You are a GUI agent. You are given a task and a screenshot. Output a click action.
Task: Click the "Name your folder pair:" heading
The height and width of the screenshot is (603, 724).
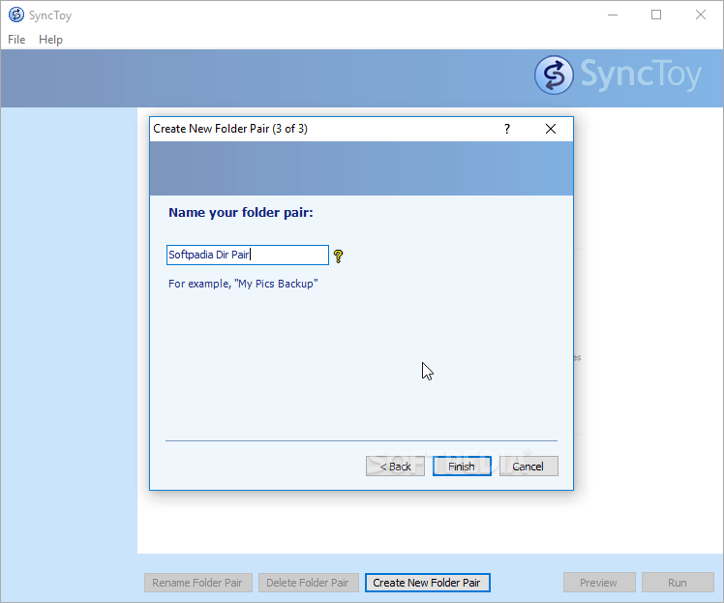coord(241,212)
